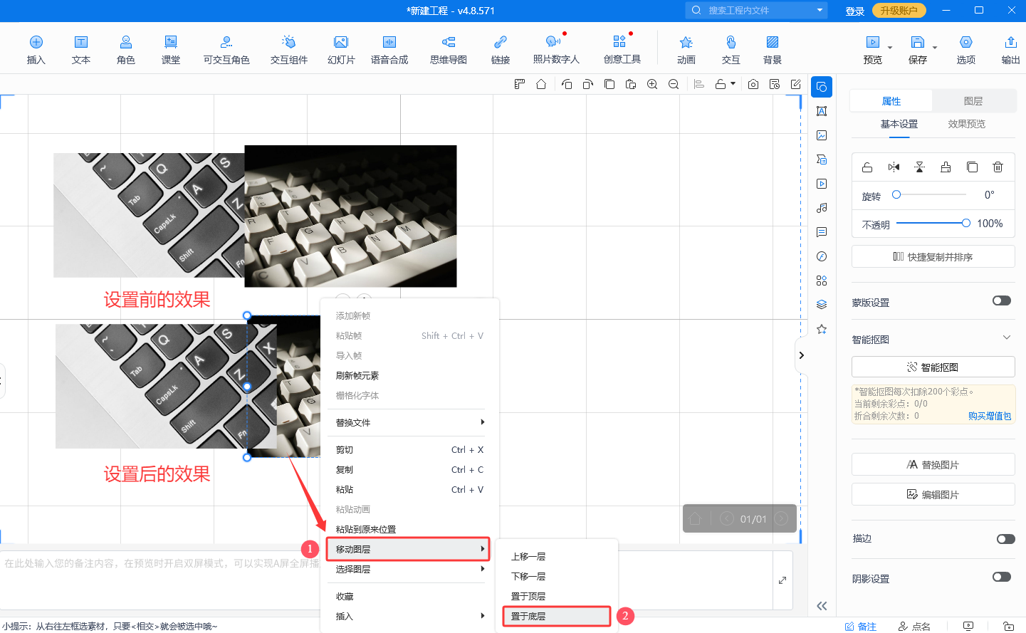Click the search project files box

[x=756, y=11]
